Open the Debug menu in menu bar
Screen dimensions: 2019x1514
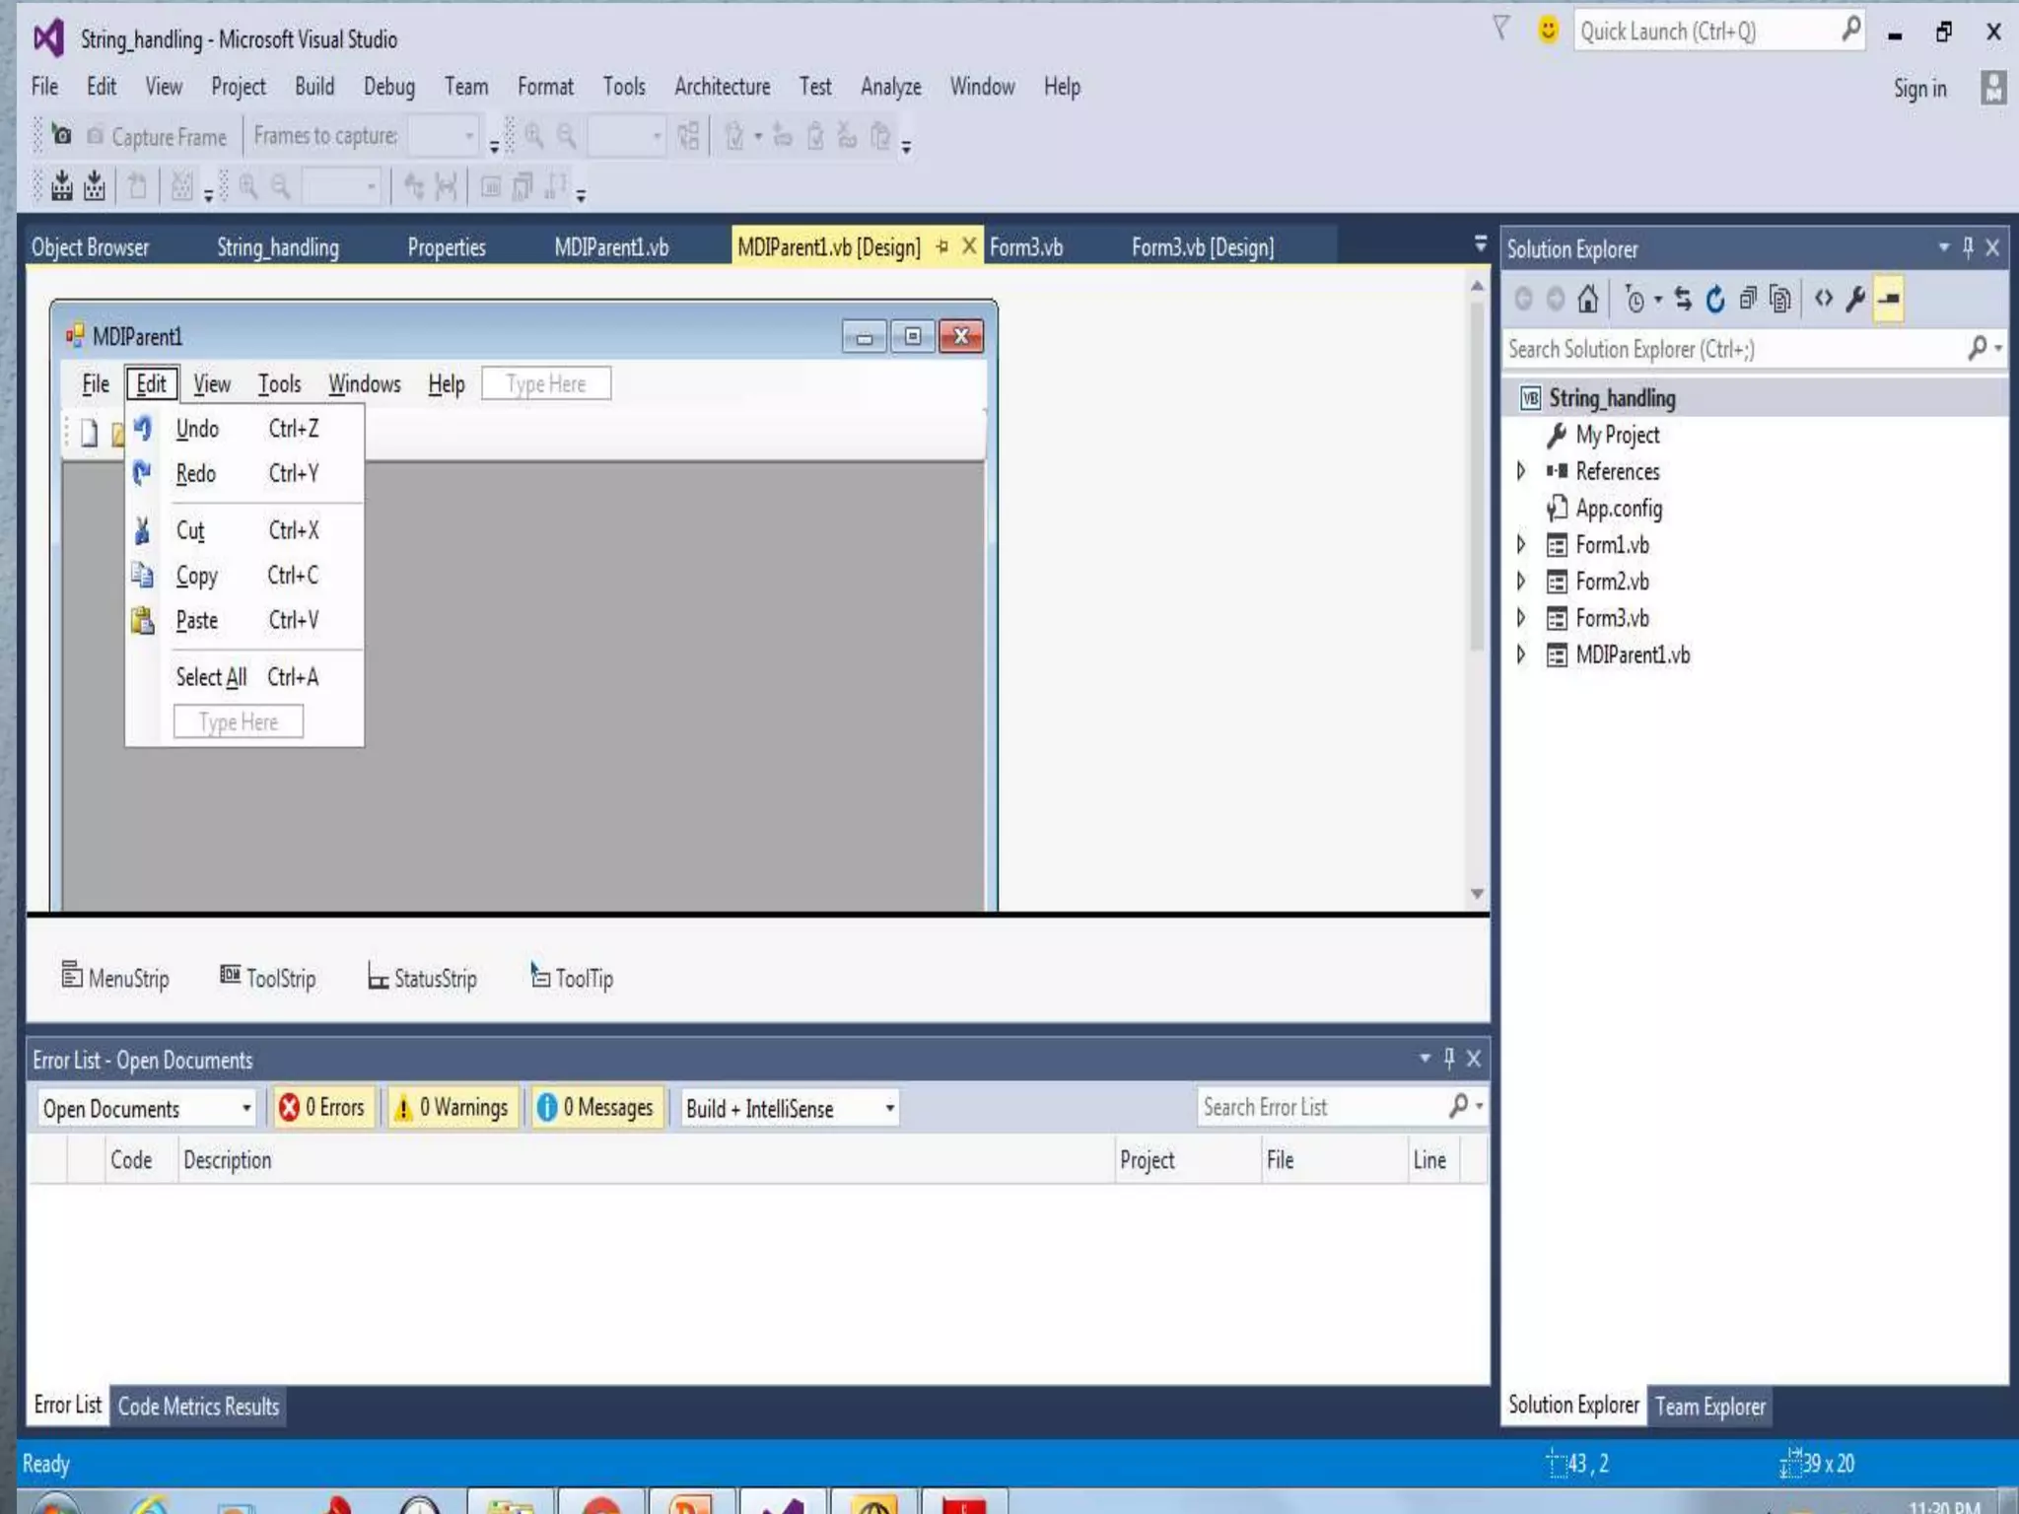click(x=388, y=87)
